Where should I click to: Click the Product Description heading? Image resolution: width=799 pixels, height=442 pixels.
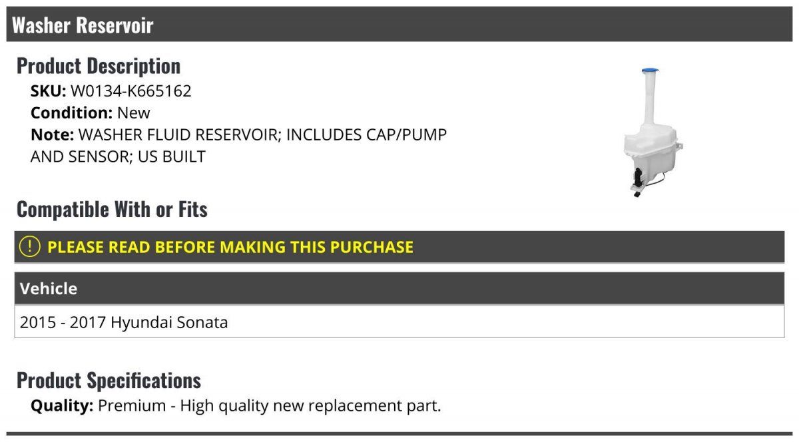[x=99, y=66]
